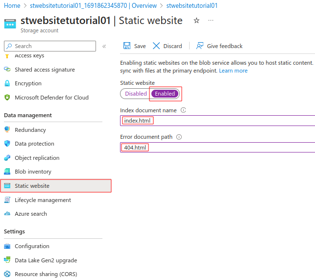Click the Object replication icon
The height and width of the screenshot is (279, 315).
point(7,158)
